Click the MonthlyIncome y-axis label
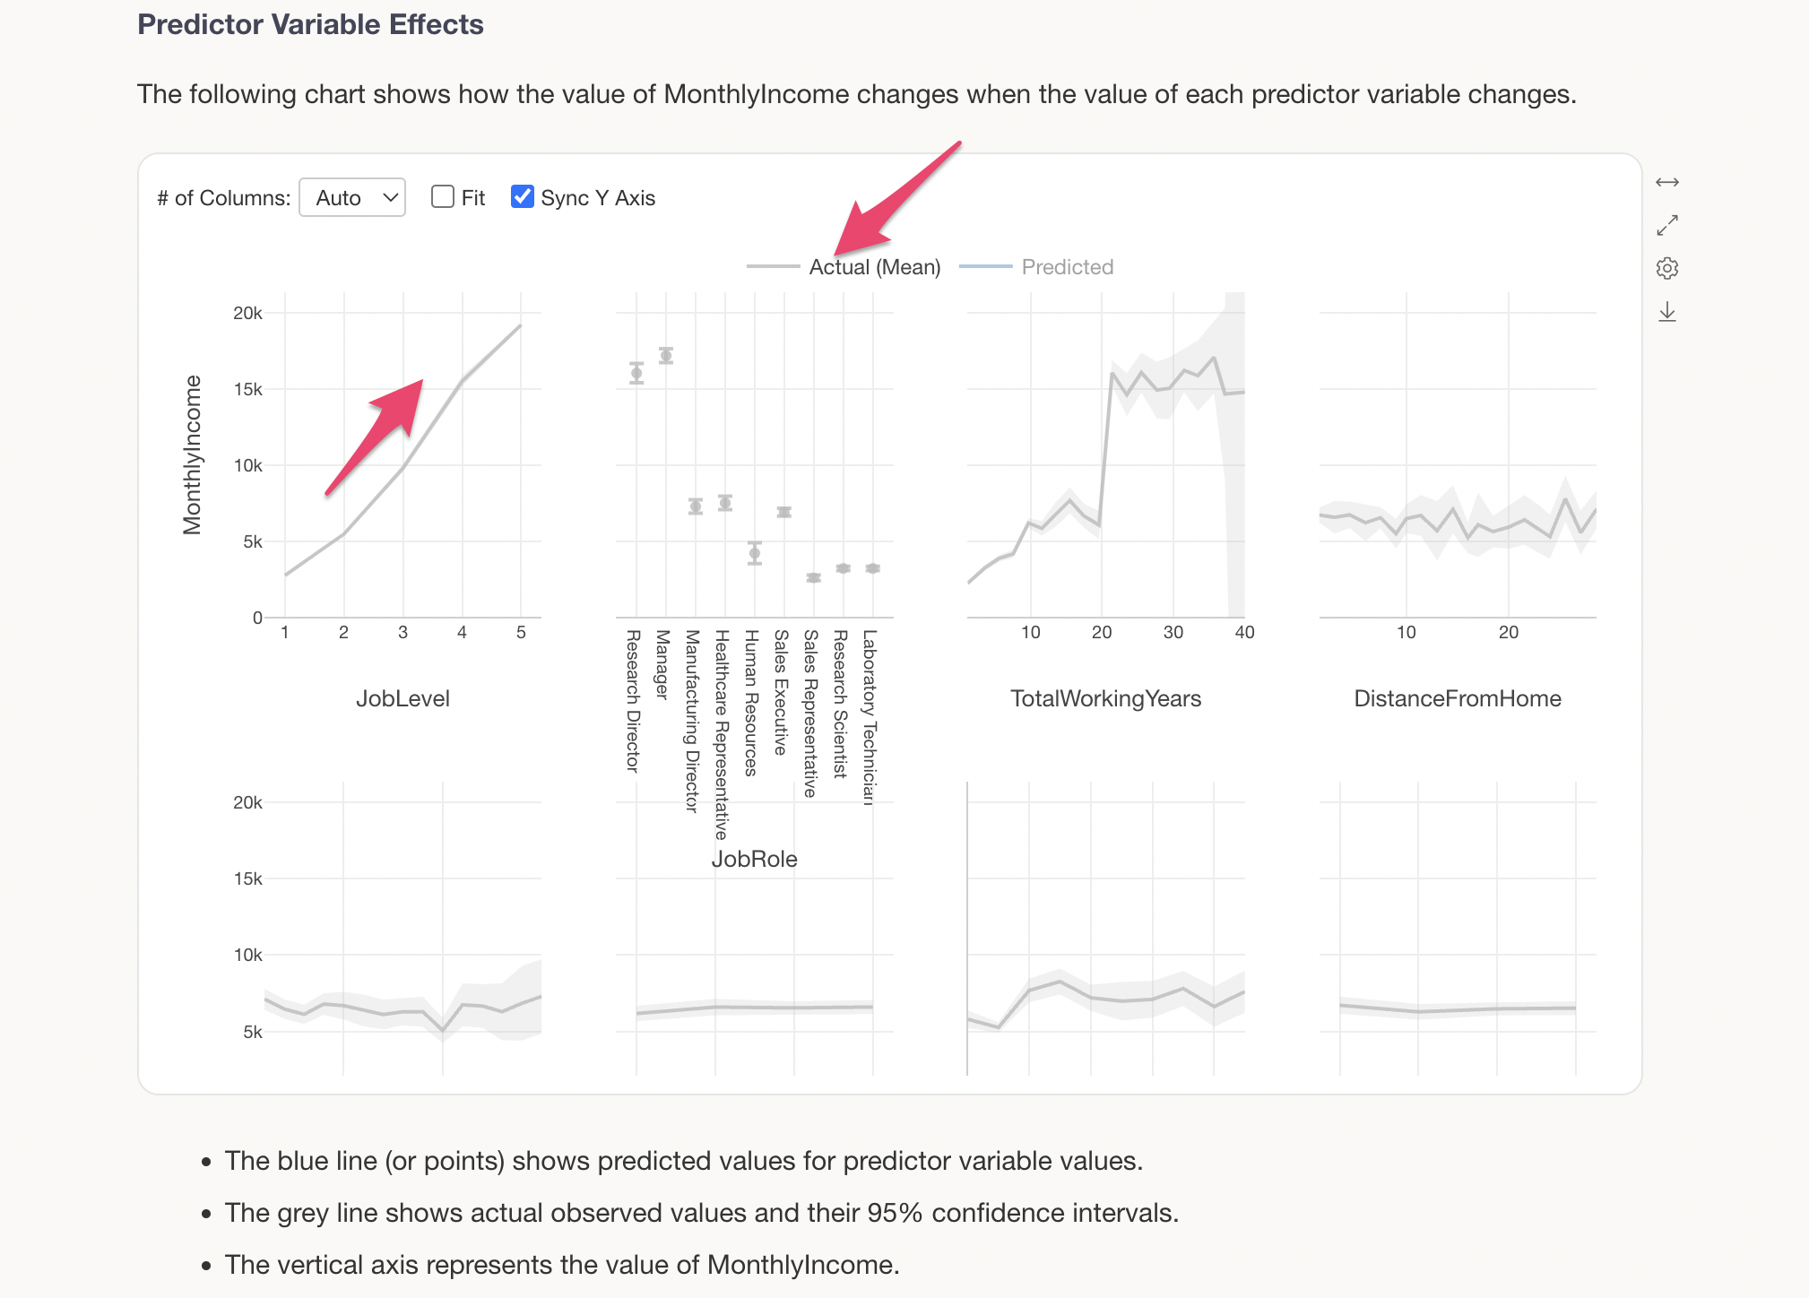1809x1298 pixels. tap(192, 454)
